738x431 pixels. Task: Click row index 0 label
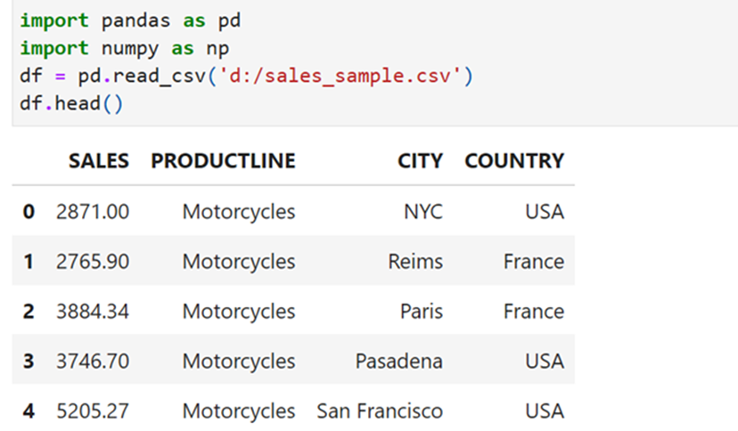[29, 212]
